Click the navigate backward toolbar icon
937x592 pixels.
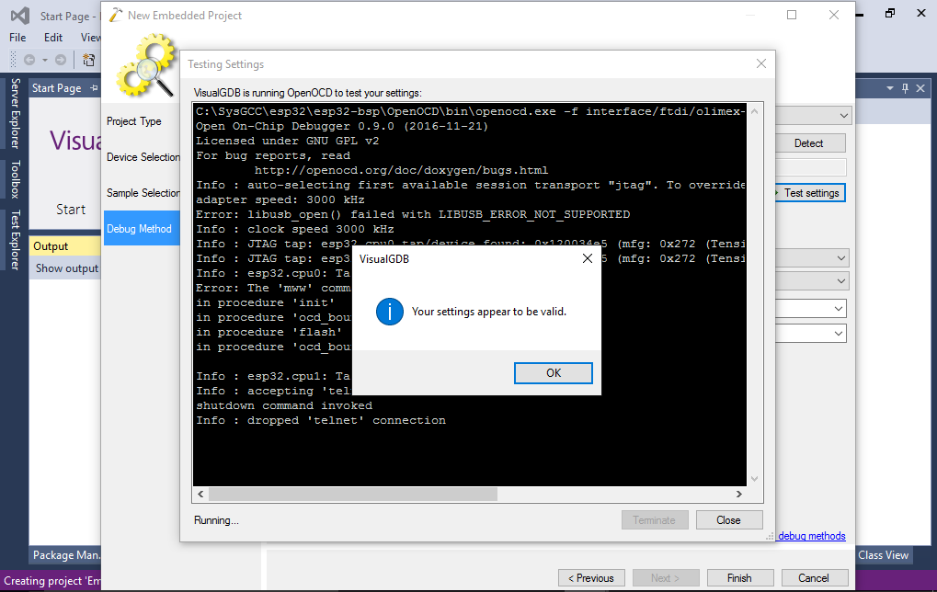point(29,60)
